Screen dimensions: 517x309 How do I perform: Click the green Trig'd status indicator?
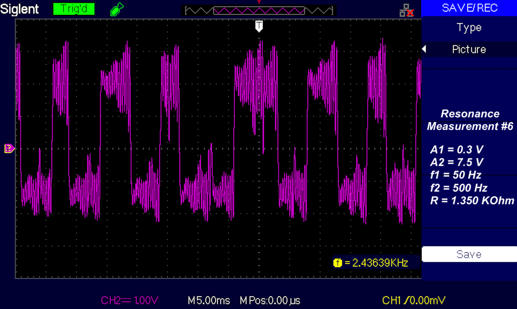pyautogui.click(x=74, y=9)
